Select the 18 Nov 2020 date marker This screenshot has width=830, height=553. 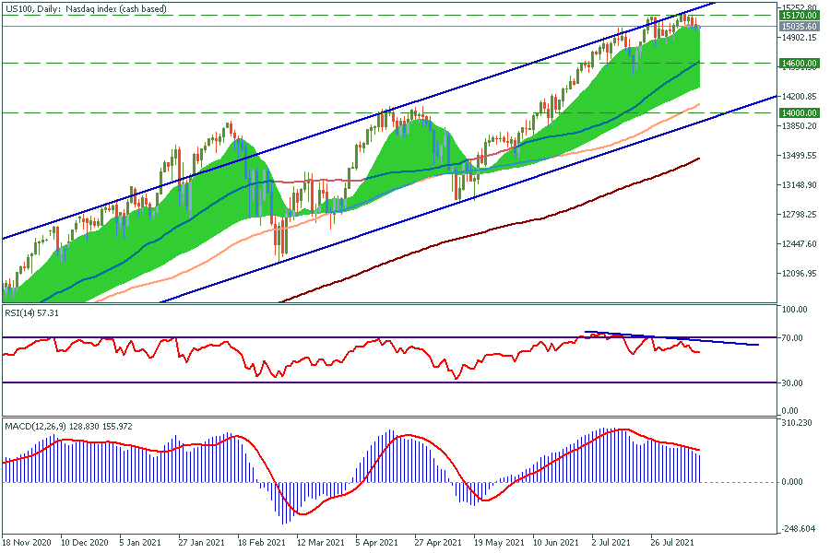[x=28, y=543]
